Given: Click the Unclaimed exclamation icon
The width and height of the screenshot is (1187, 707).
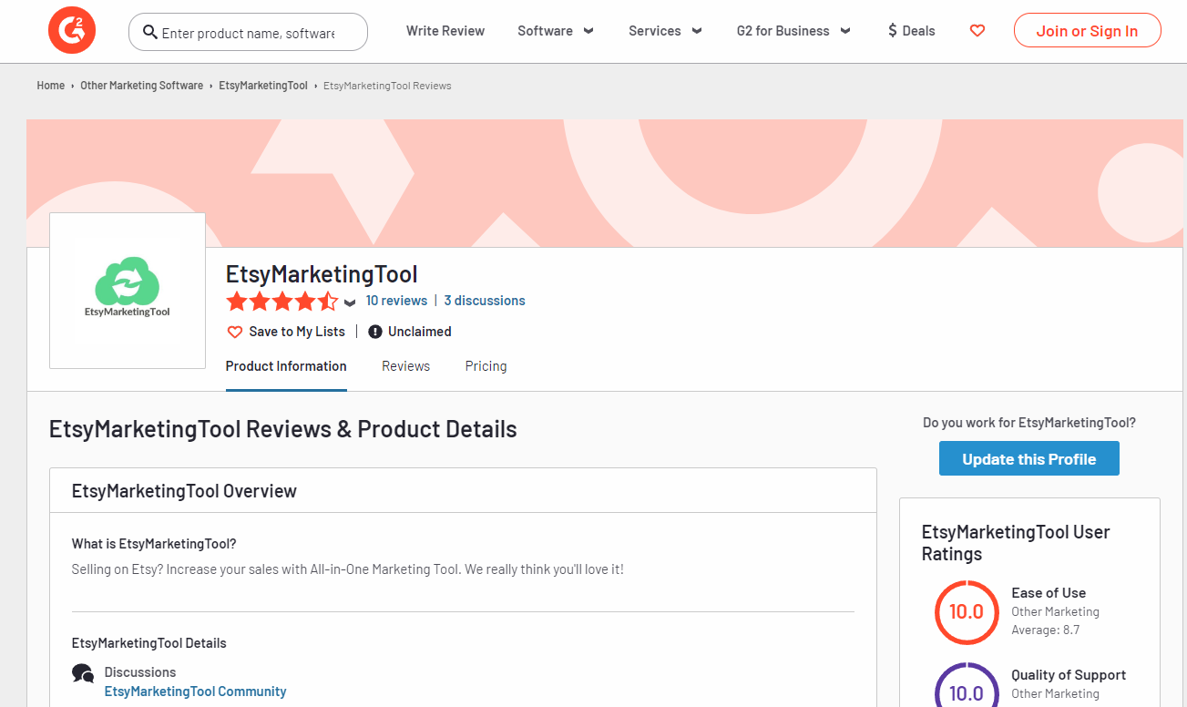Looking at the screenshot, I should tap(375, 332).
